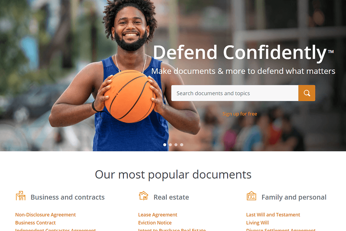Screen dimensions: 346x231
Task: Open the Eviction Notice link
Action: pyautogui.click(x=155, y=223)
